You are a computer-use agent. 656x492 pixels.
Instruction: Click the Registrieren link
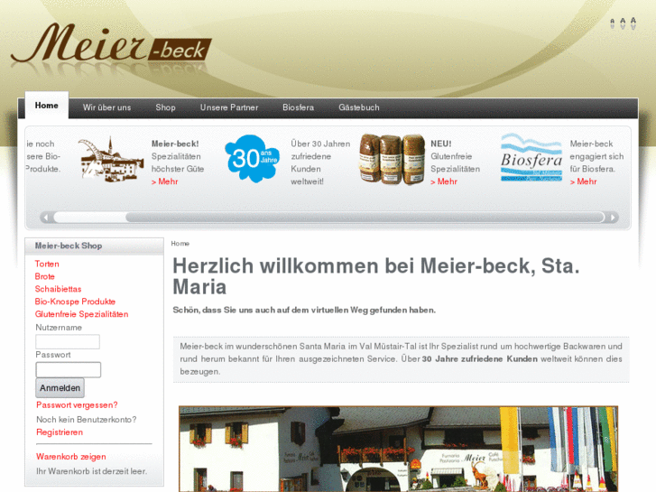point(60,432)
